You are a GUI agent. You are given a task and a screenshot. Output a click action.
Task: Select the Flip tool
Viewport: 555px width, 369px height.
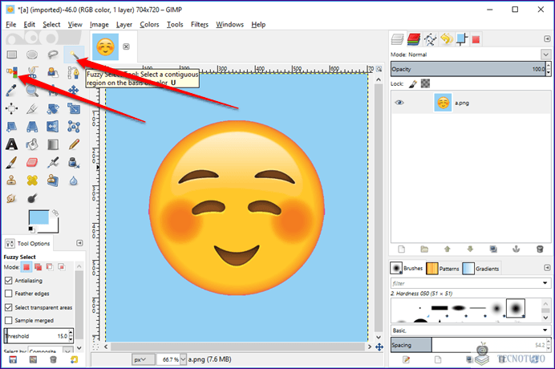pos(53,127)
